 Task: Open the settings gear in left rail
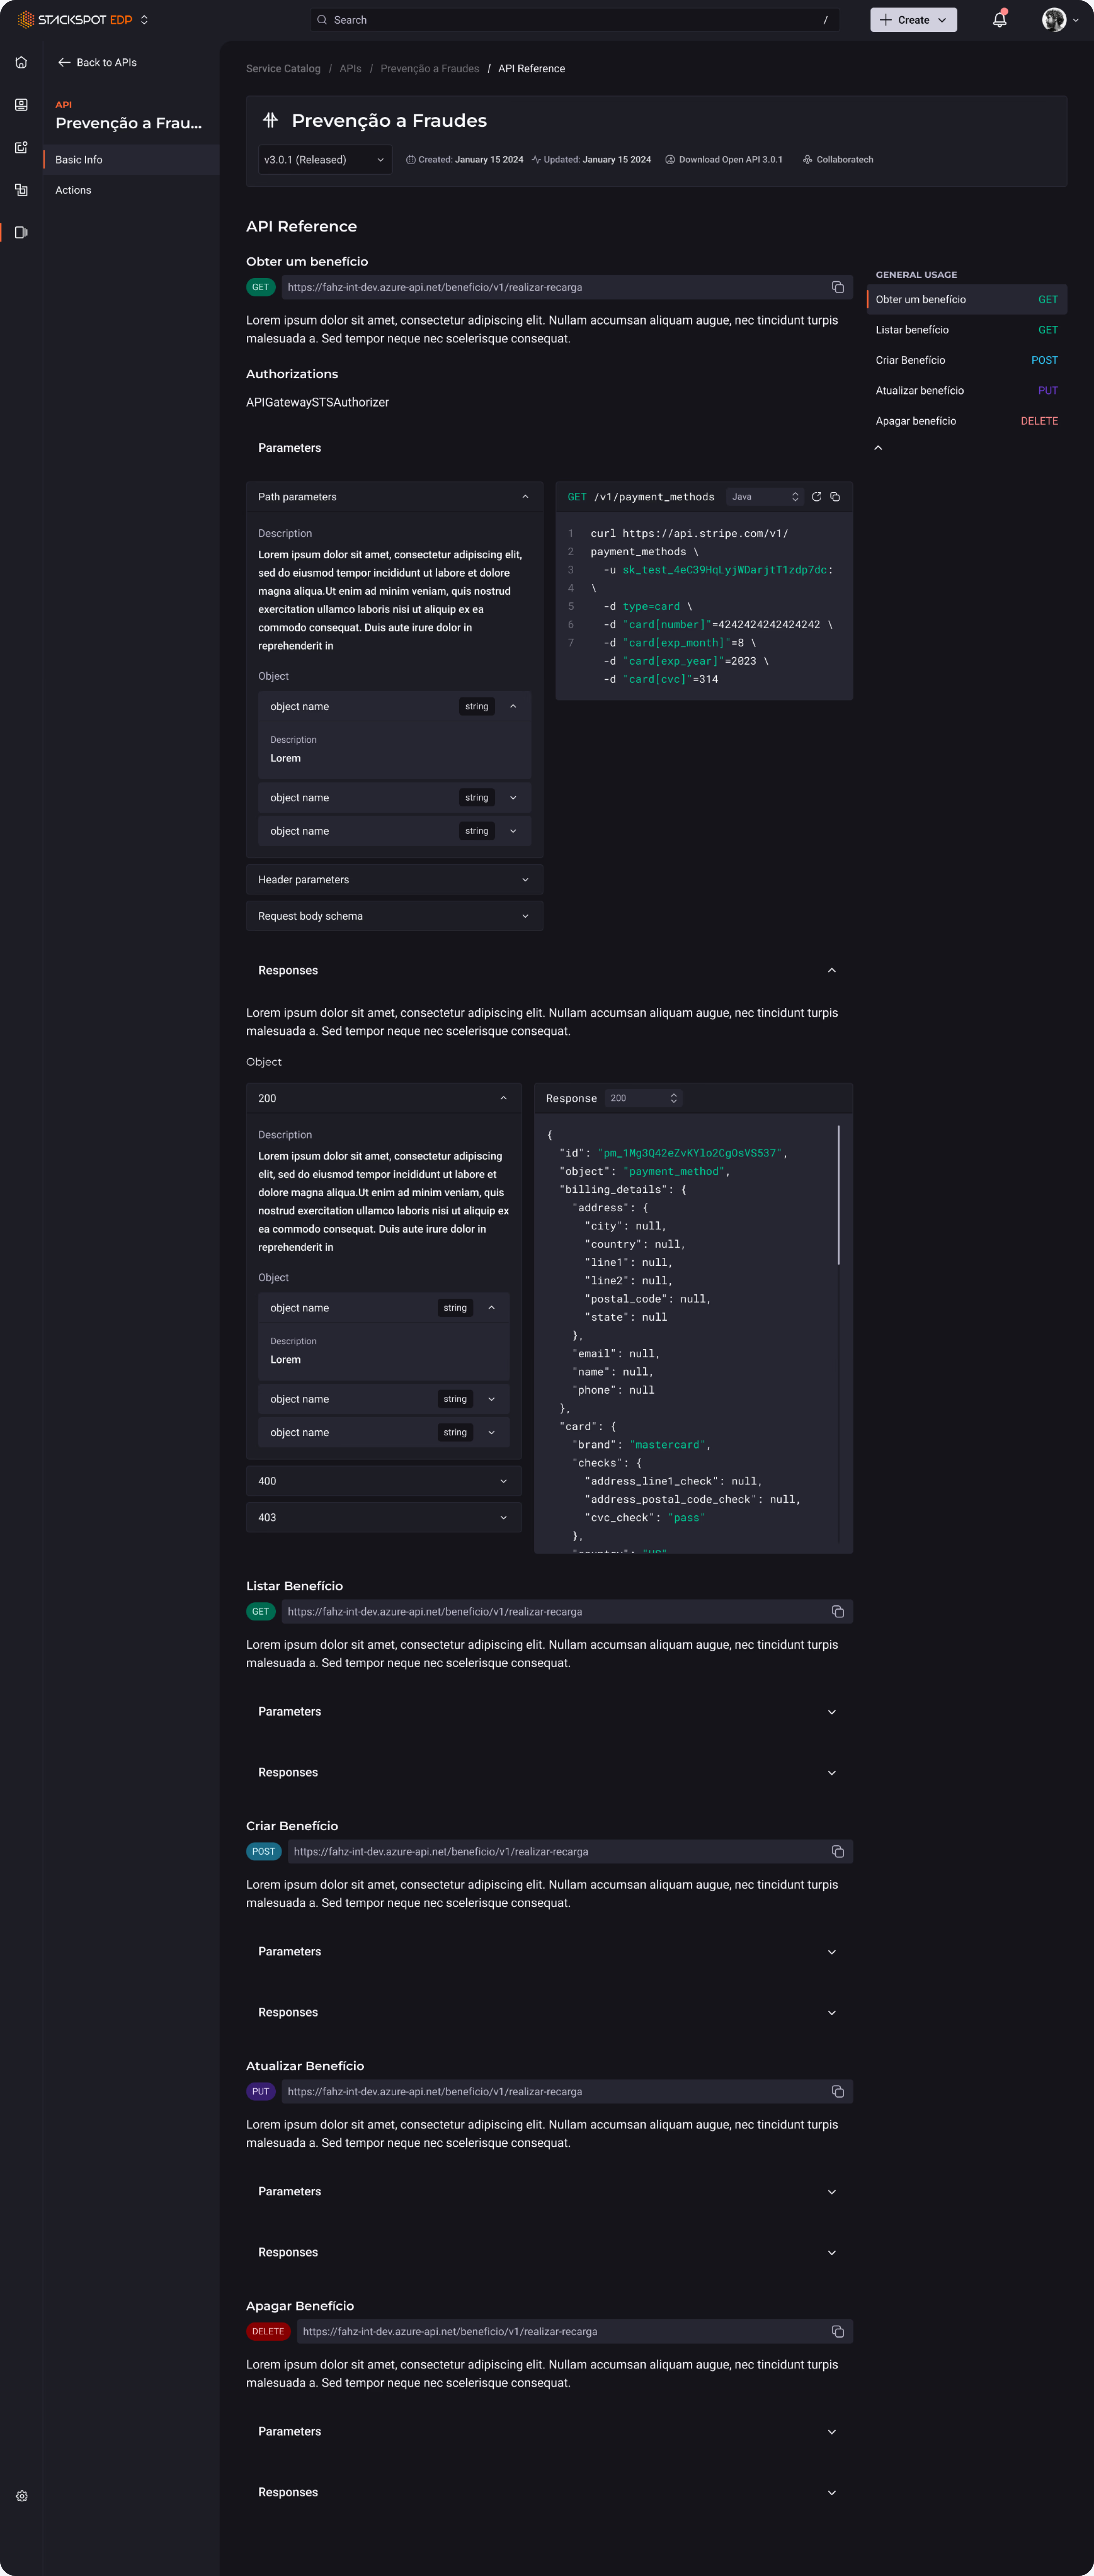coord(21,2496)
